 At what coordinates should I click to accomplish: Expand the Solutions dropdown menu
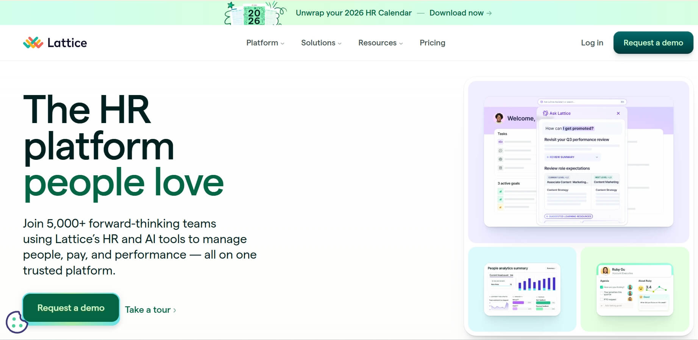pos(321,43)
